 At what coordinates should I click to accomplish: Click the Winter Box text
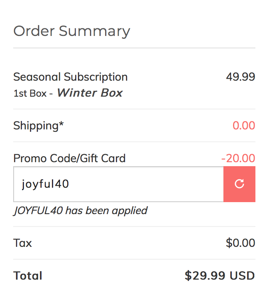coord(90,93)
